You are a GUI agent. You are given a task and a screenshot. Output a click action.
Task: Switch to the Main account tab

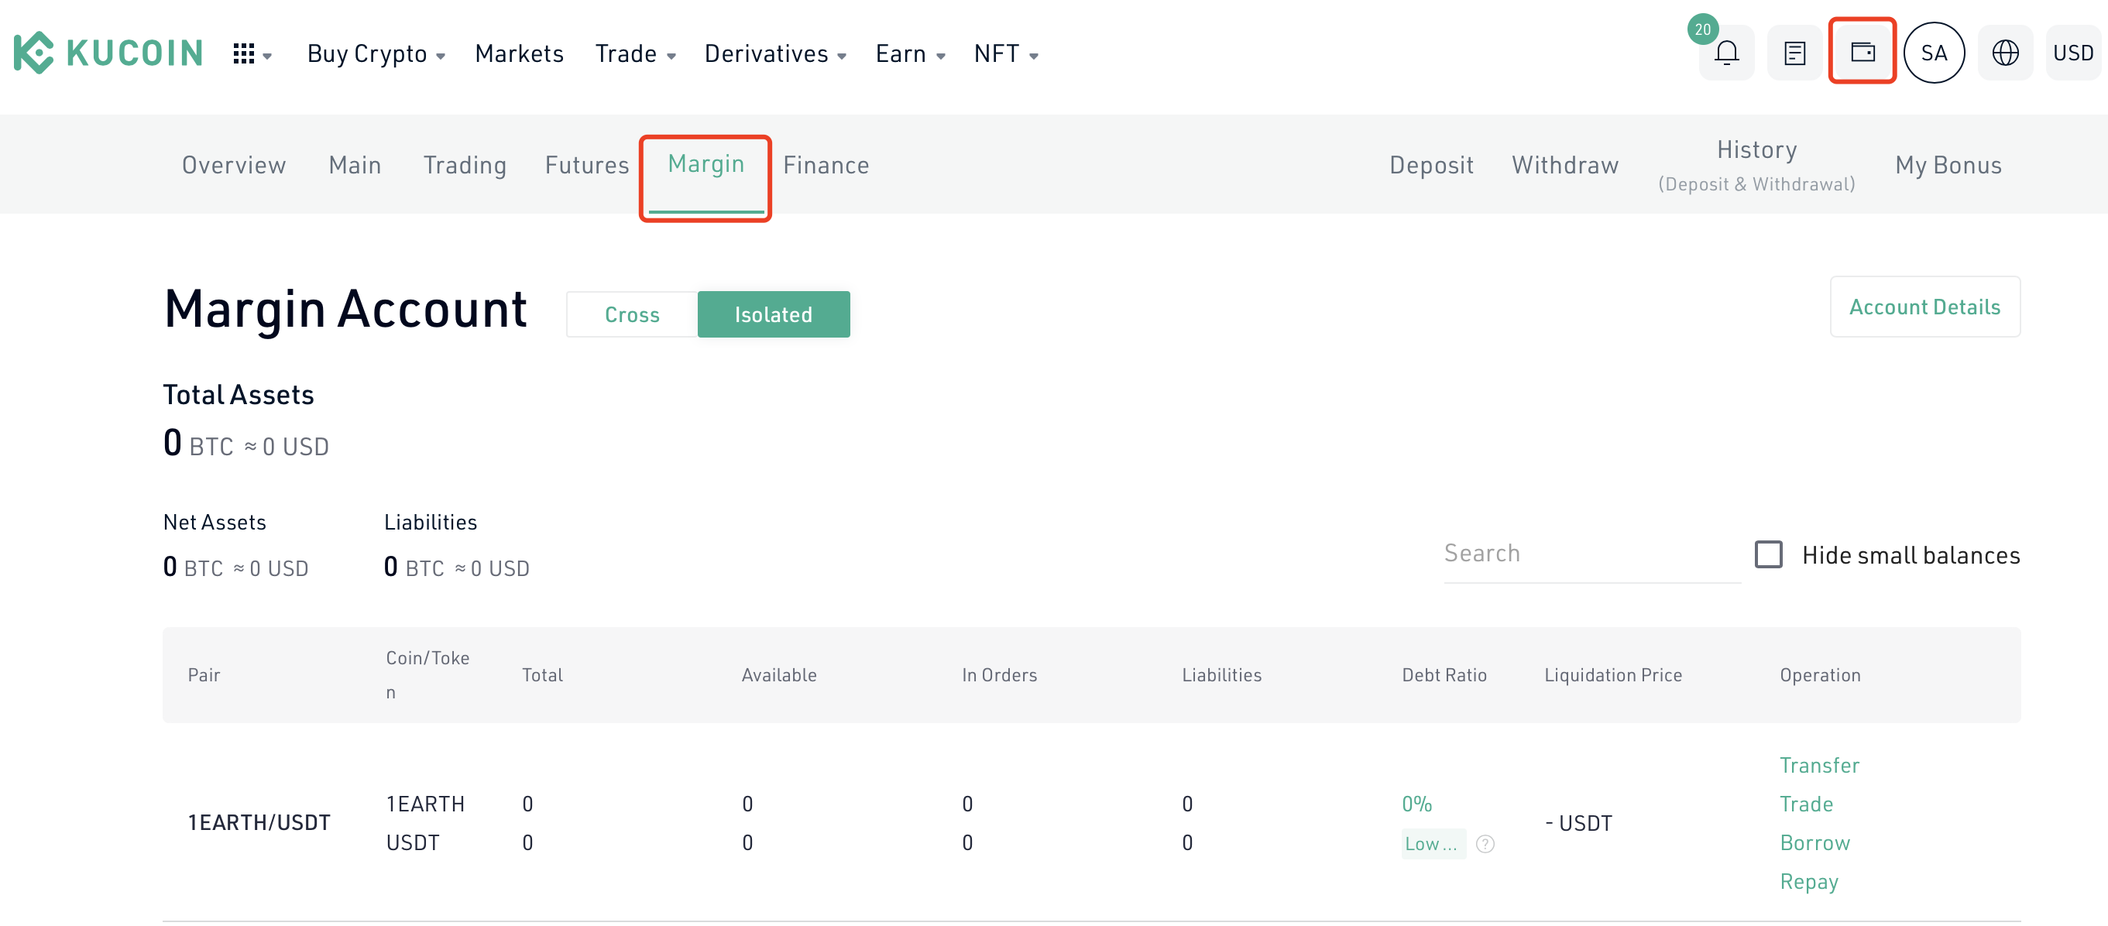355,165
